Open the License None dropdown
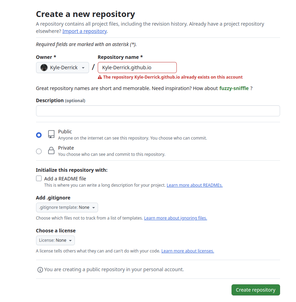This screenshot has width=296, height=302. coord(55,240)
